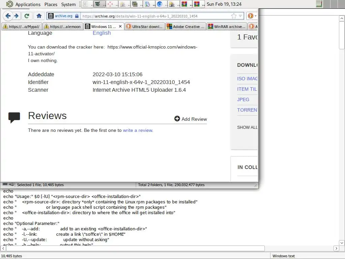This screenshot has height=259, width=345.
Task: Click the echo "Optional Parameter:" line
Action: pyautogui.click(x=31, y=223)
